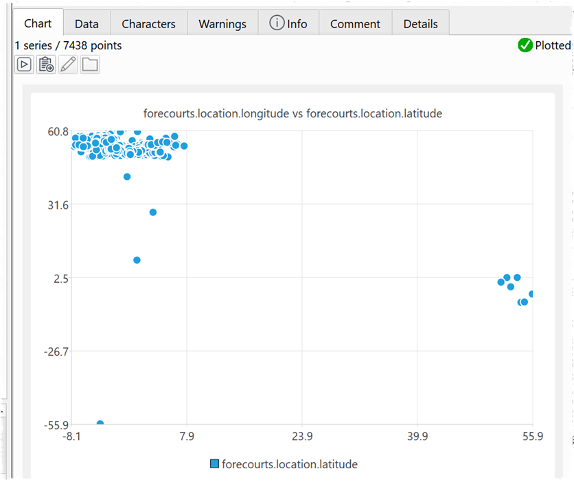Click the play icon to run the plot
Image resolution: width=574 pixels, height=482 pixels.
[x=24, y=65]
